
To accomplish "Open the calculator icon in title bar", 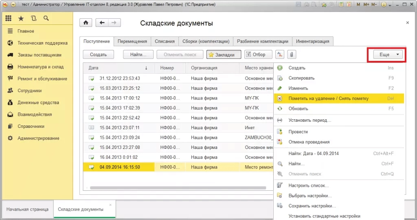I will (x=341, y=4).
